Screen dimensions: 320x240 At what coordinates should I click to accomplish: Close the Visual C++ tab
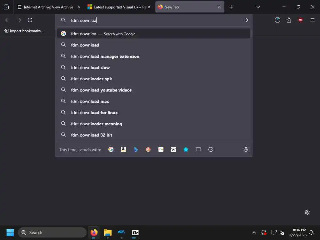click(149, 7)
